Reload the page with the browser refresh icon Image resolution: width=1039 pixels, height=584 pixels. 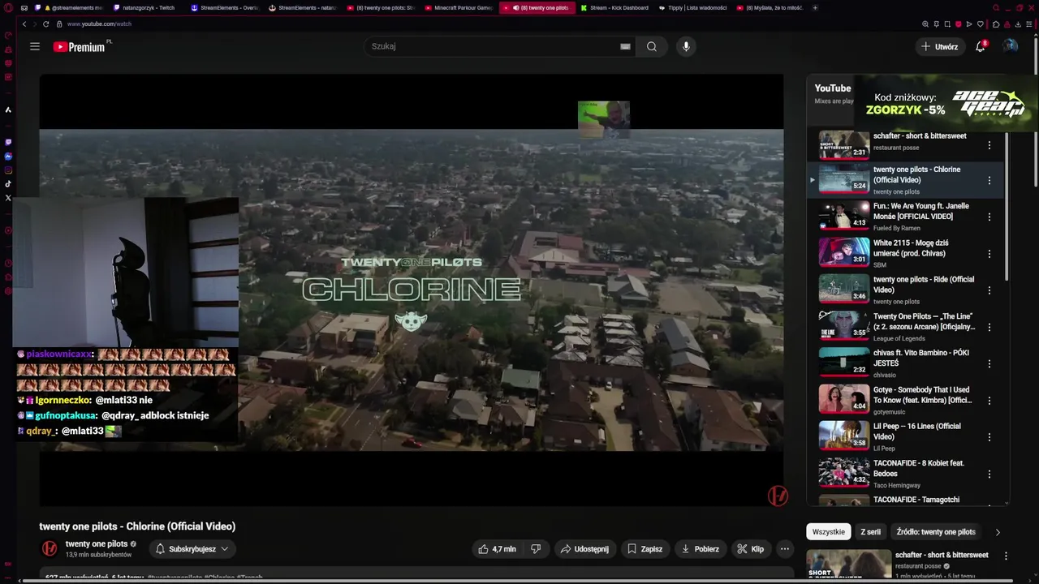45,24
